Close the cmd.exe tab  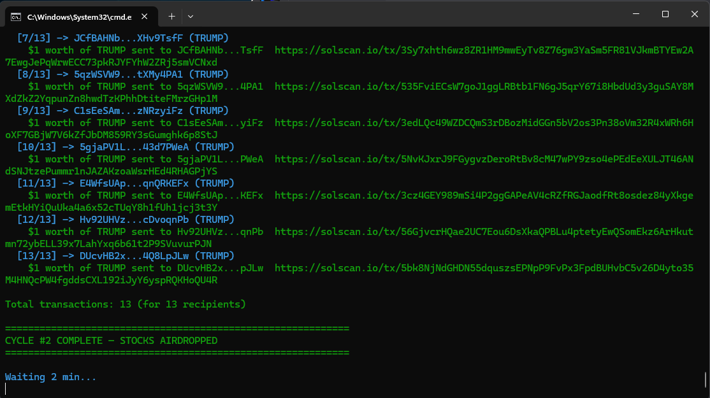pyautogui.click(x=145, y=17)
